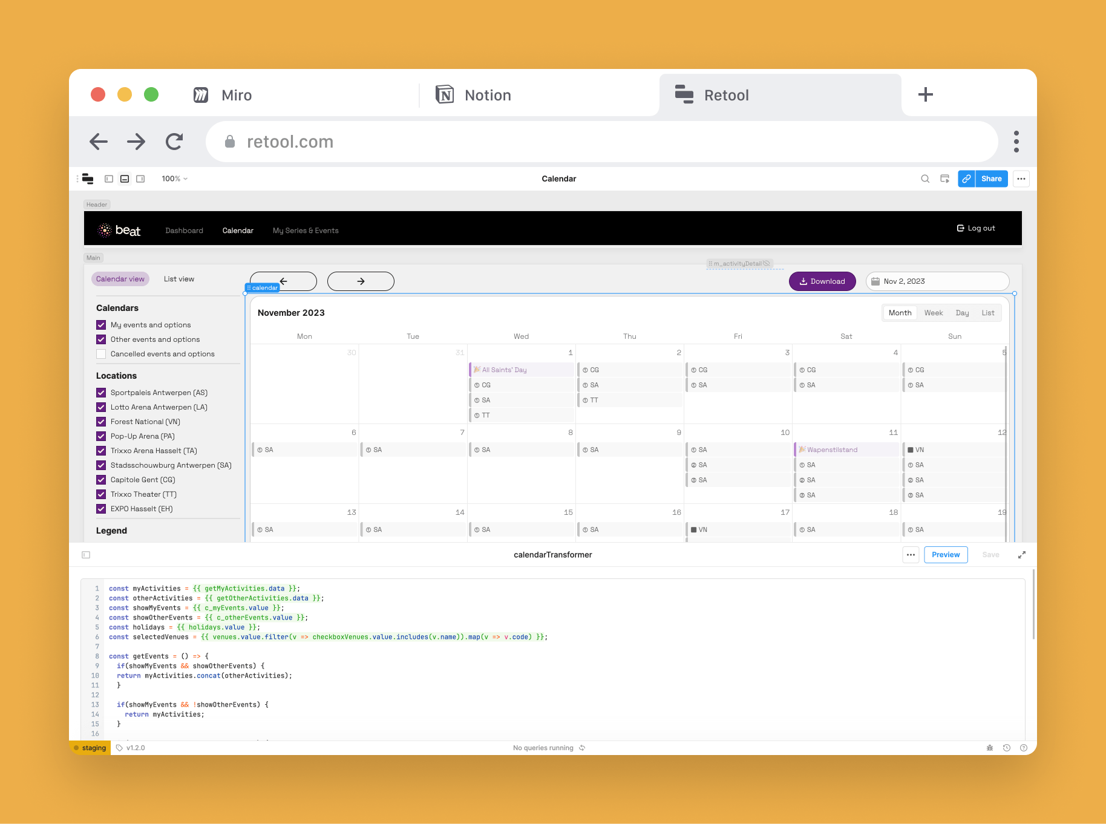Reload the page with refresh icon
Screen dimensions: 1106x824
tap(174, 142)
